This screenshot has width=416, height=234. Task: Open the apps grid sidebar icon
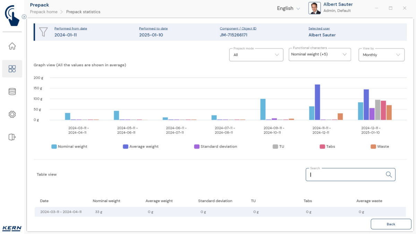click(x=12, y=69)
